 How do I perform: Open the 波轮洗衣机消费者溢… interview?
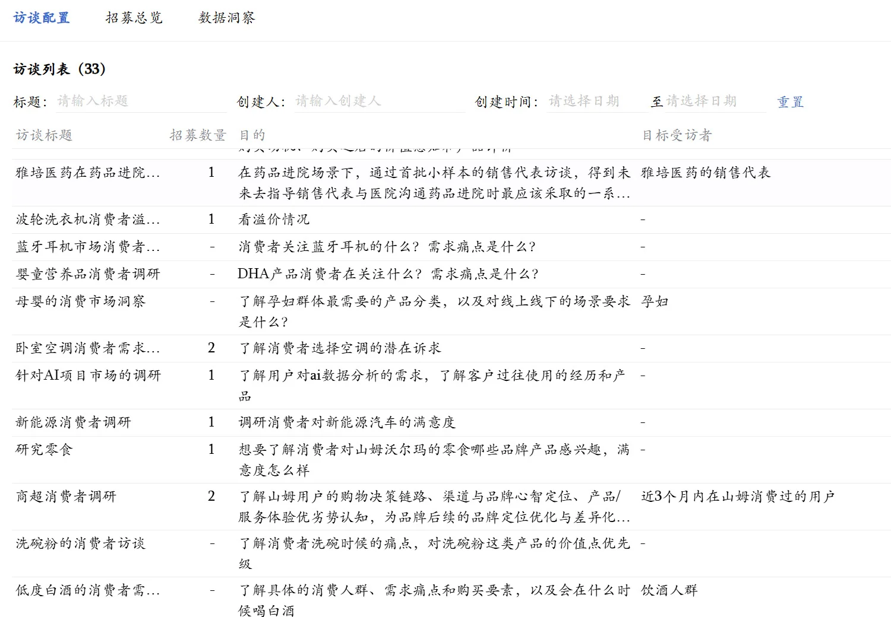tap(88, 220)
